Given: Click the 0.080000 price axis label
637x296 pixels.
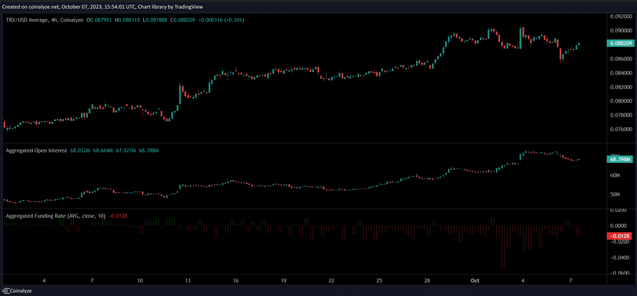Looking at the screenshot, I should tap(621, 101).
